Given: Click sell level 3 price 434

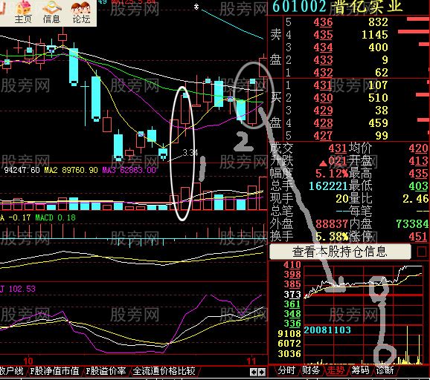Looking at the screenshot, I should (x=323, y=47).
